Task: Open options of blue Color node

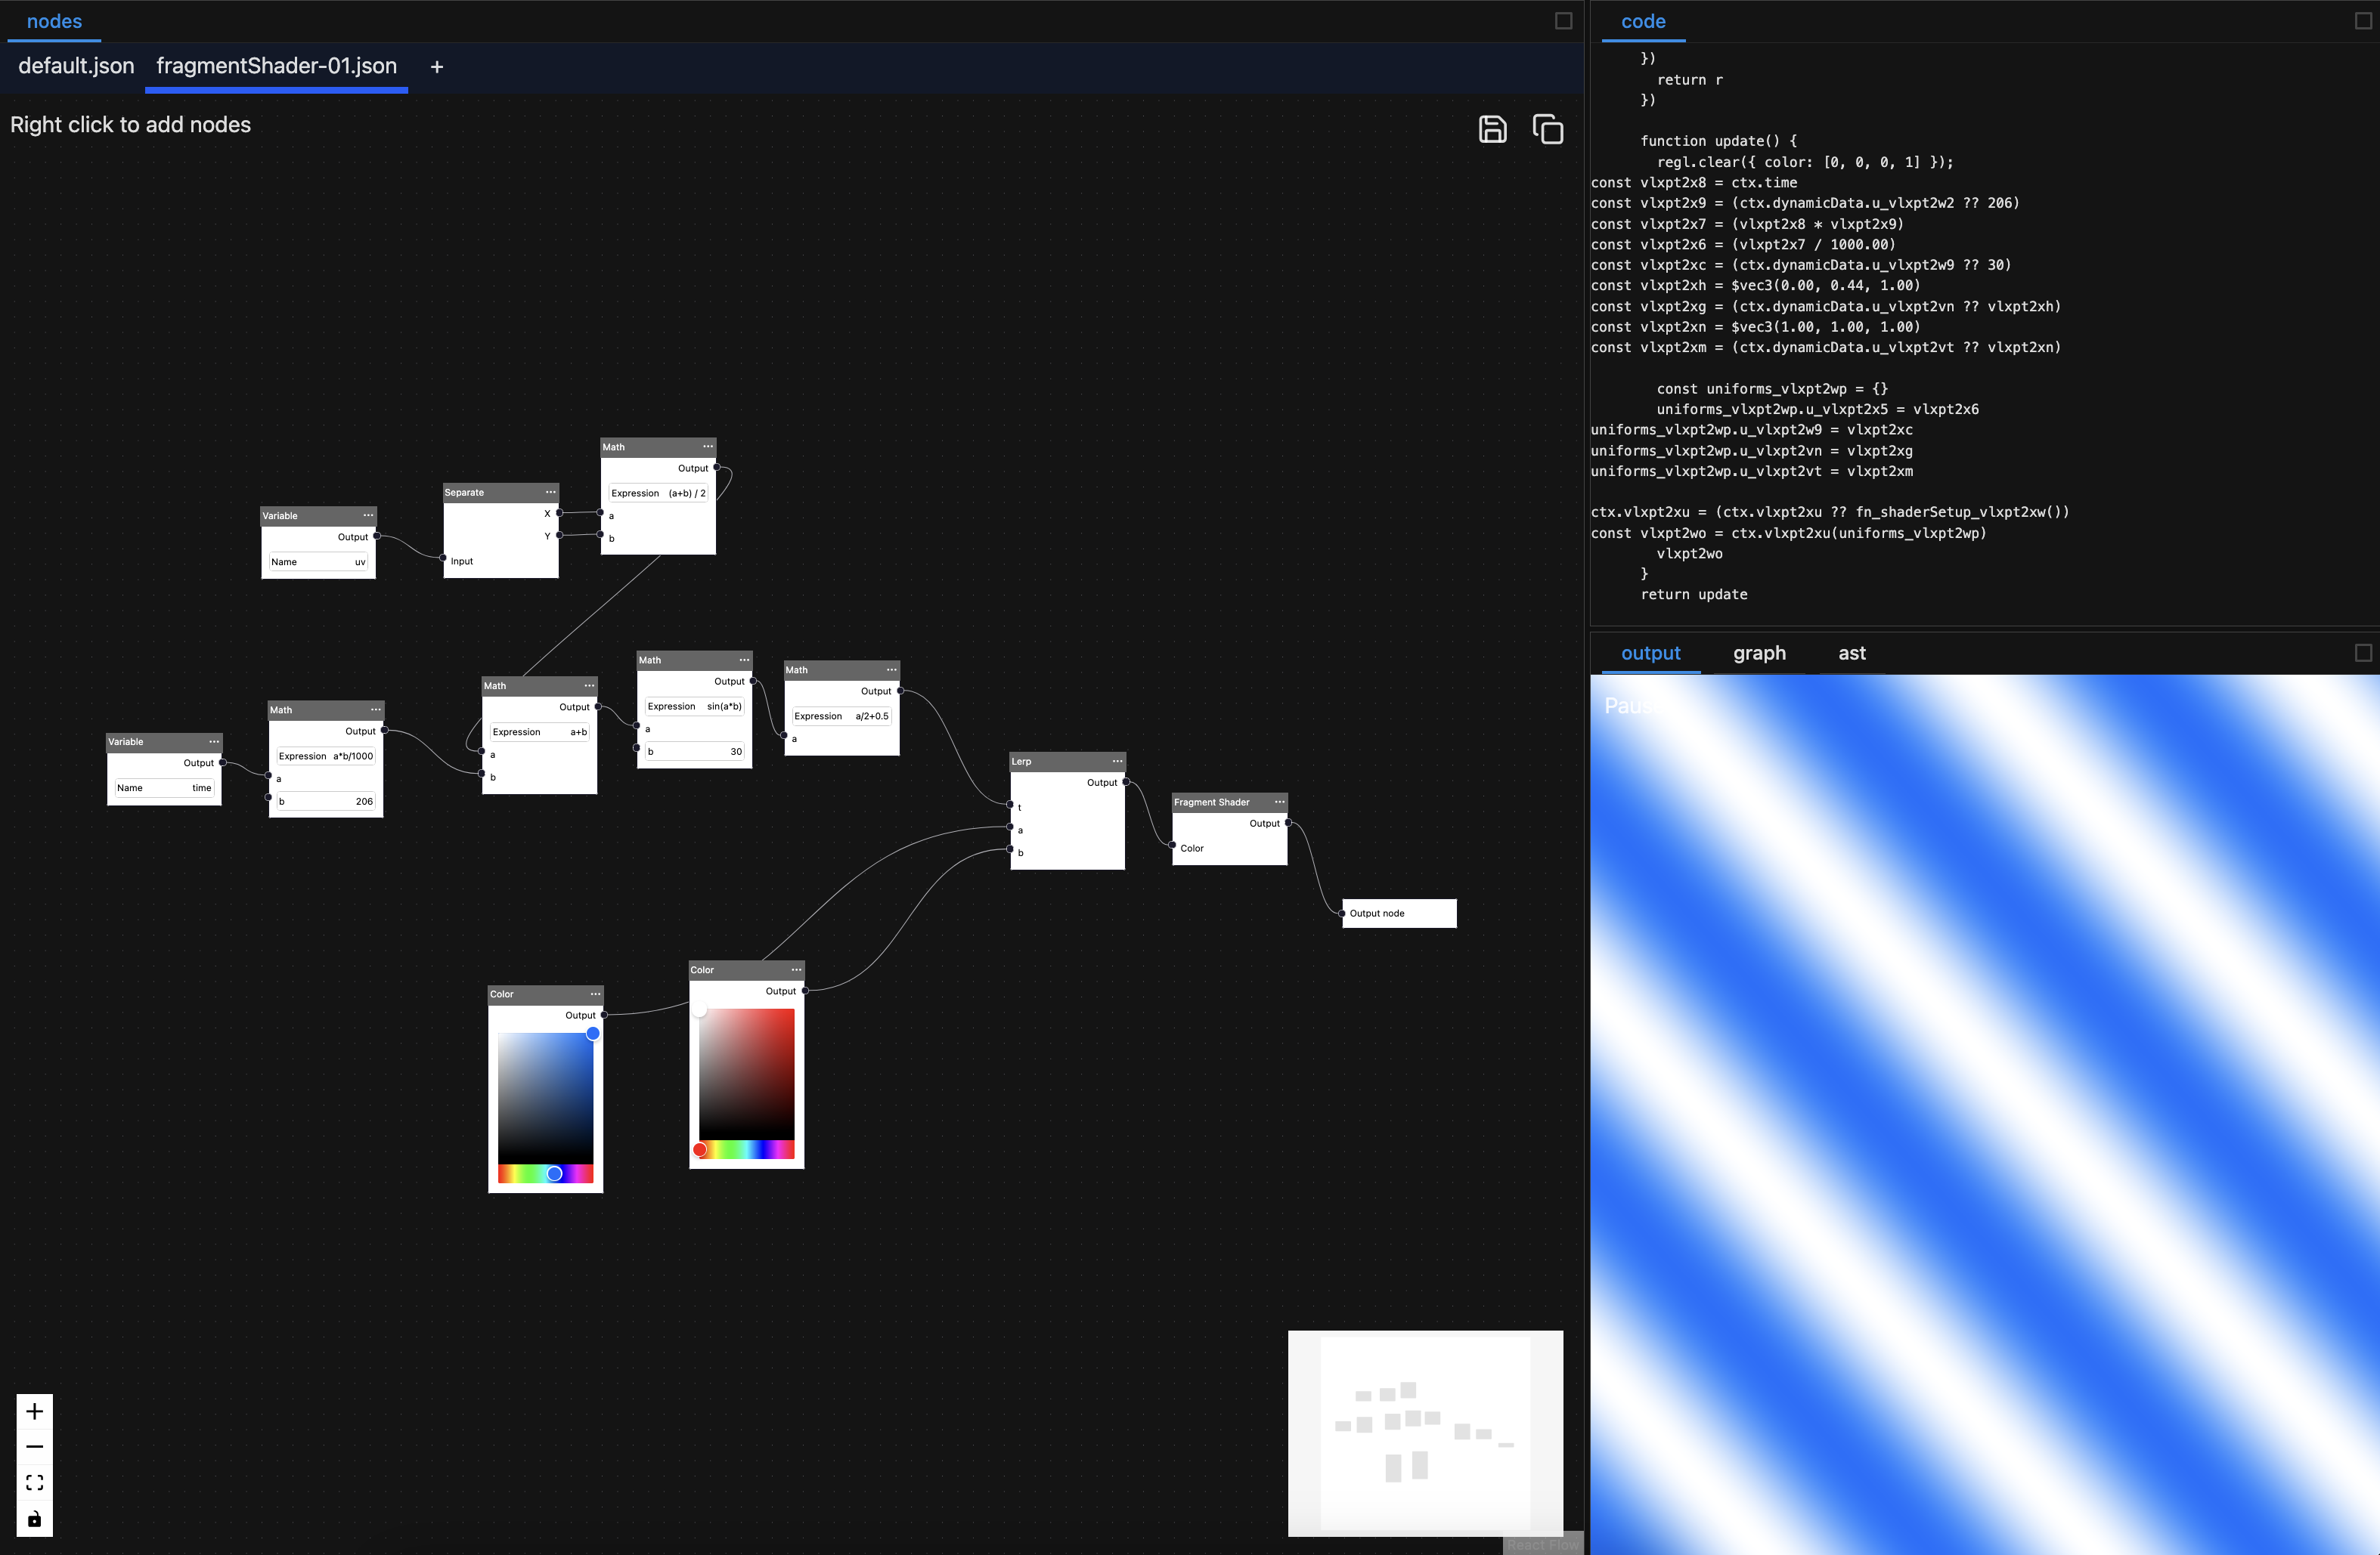Action: coord(595,994)
